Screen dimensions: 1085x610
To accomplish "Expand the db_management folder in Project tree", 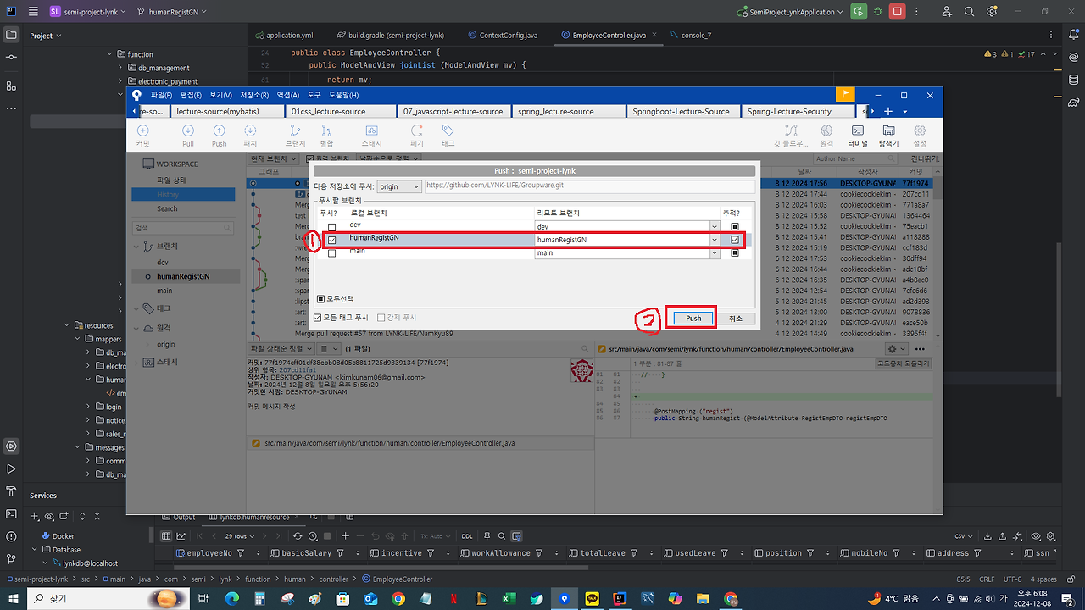I will tap(121, 68).
